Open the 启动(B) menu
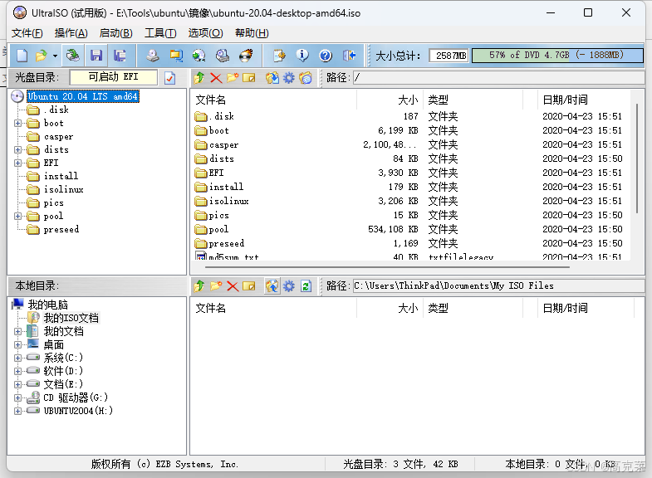Screen dimensions: 652x478 click(x=116, y=33)
